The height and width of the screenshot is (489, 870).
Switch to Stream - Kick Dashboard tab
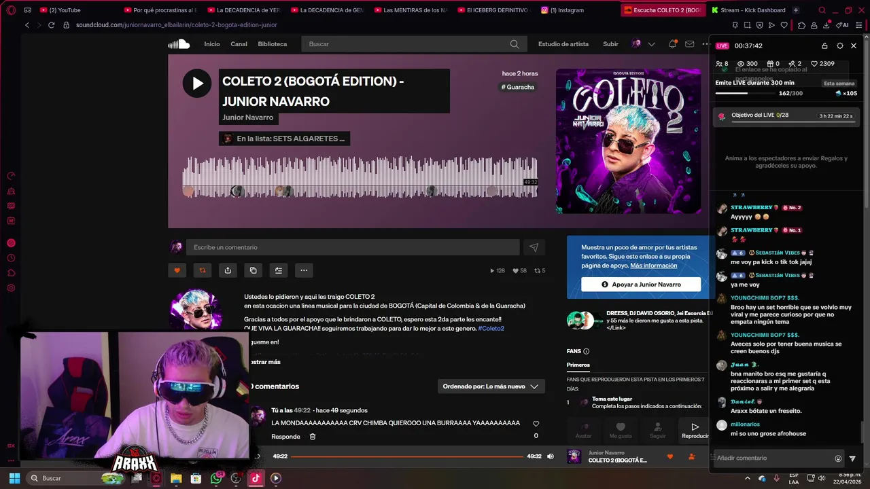tap(748, 10)
